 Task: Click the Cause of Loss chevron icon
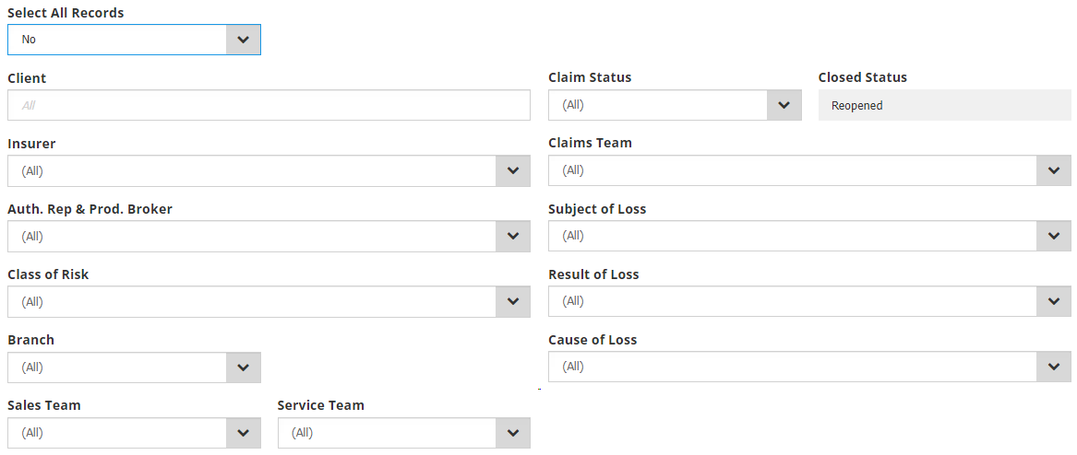point(1053,367)
